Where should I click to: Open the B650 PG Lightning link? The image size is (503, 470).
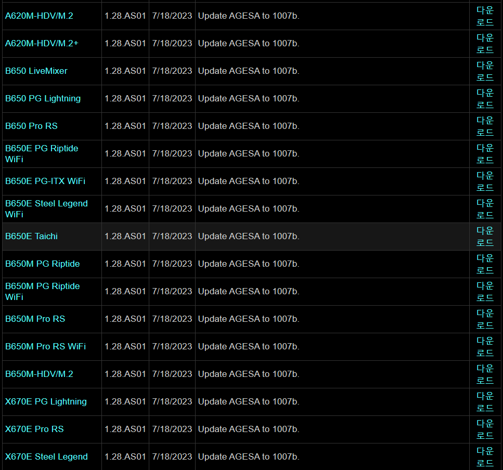(x=43, y=98)
